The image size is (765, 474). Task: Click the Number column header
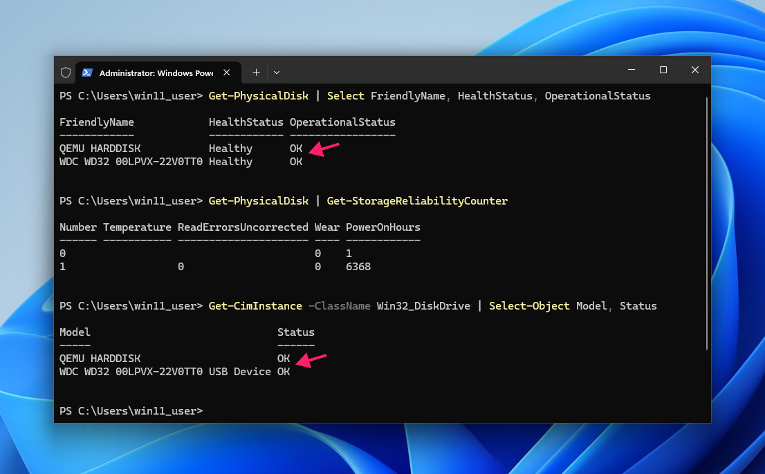(78, 227)
